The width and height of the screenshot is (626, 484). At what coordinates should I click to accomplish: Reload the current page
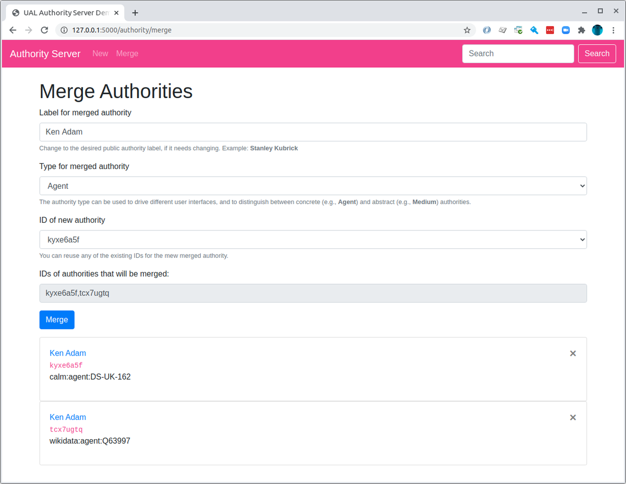pos(44,30)
